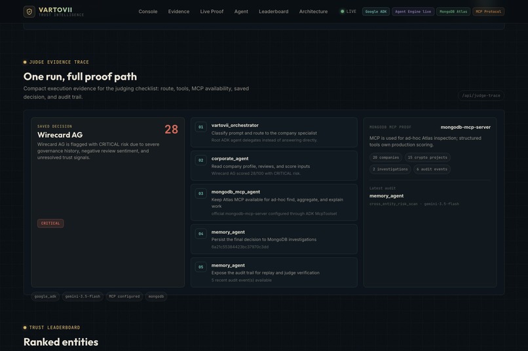
Task: Open the corporate_agent step title
Action: [x=230, y=159]
